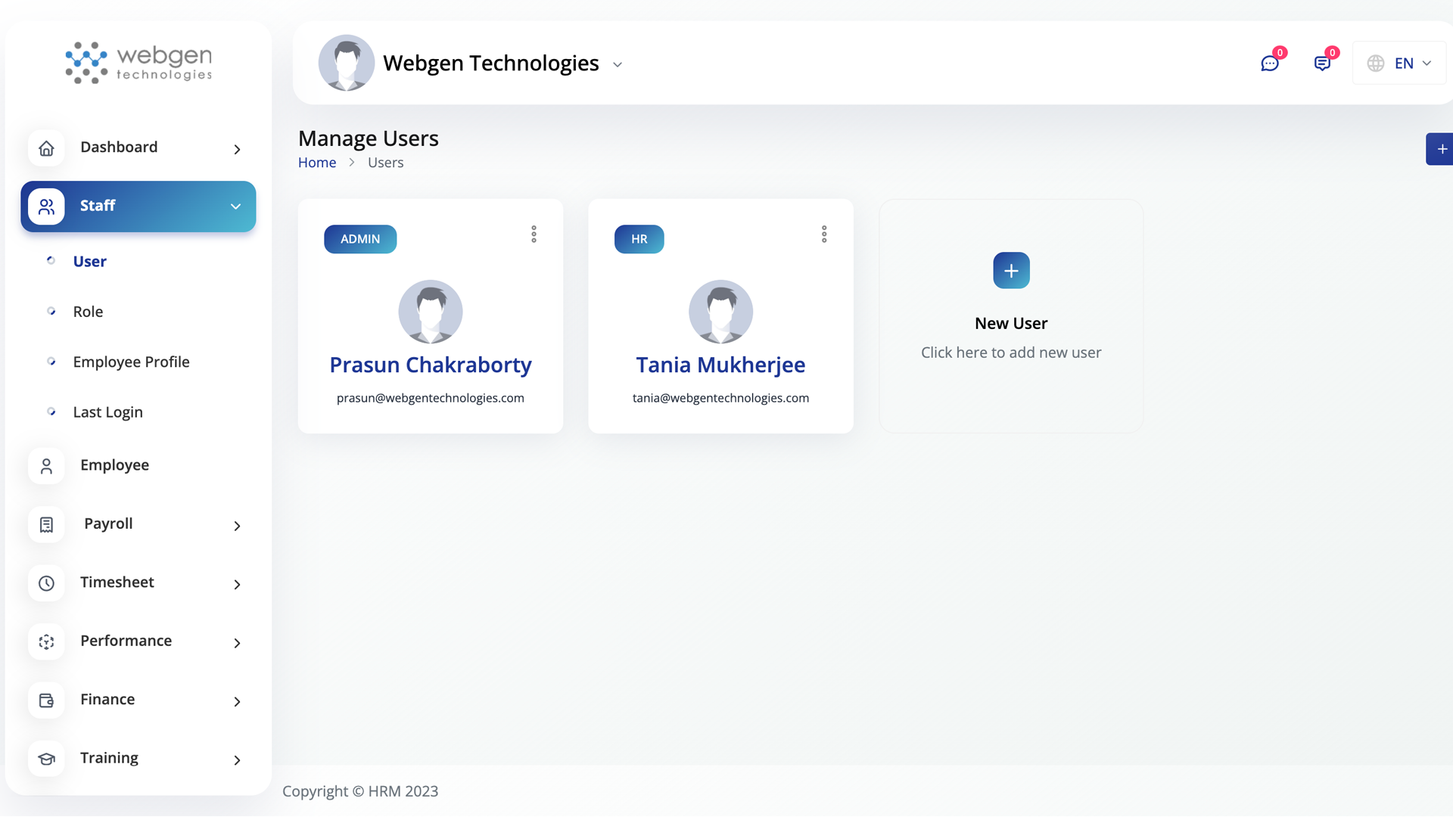Image resolution: width=1453 pixels, height=817 pixels.
Task: Click the Payroll receipt icon
Action: 46,524
